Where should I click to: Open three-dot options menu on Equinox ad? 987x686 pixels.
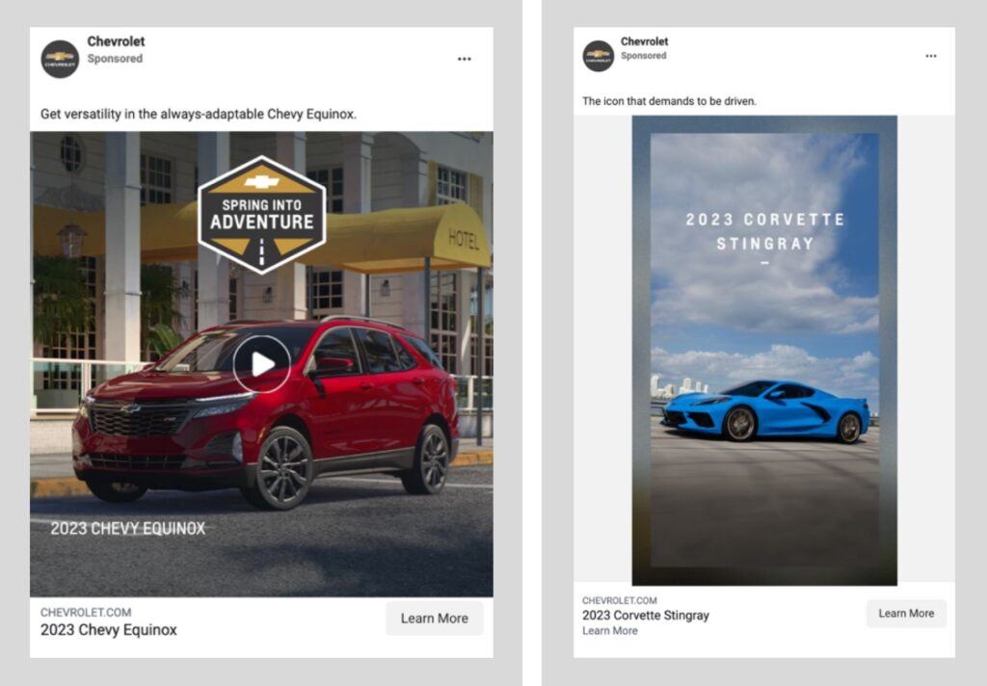(465, 59)
